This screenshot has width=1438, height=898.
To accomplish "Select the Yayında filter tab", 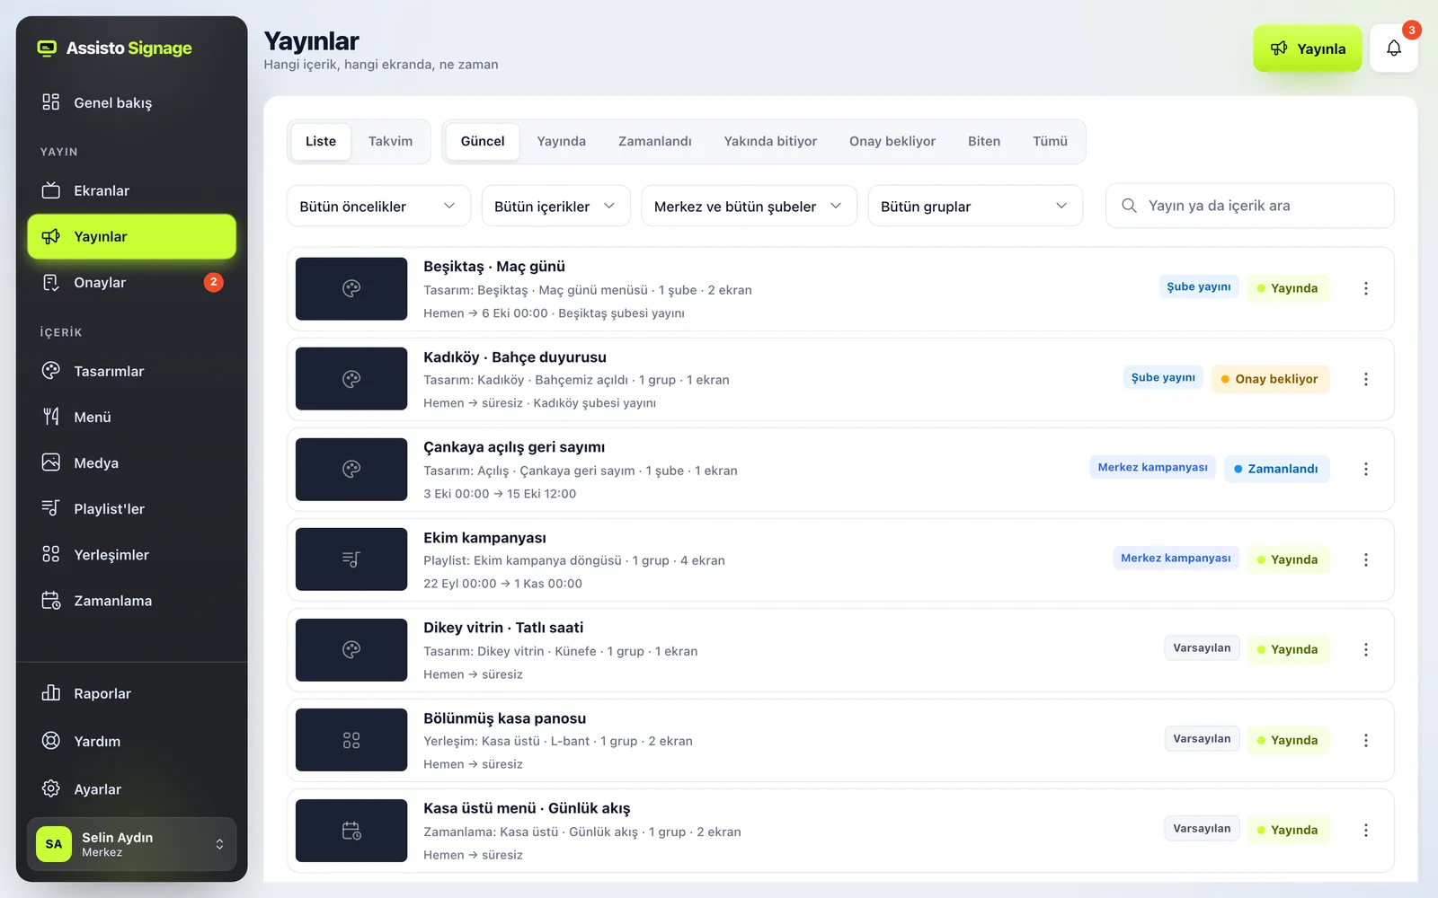I will (x=562, y=141).
